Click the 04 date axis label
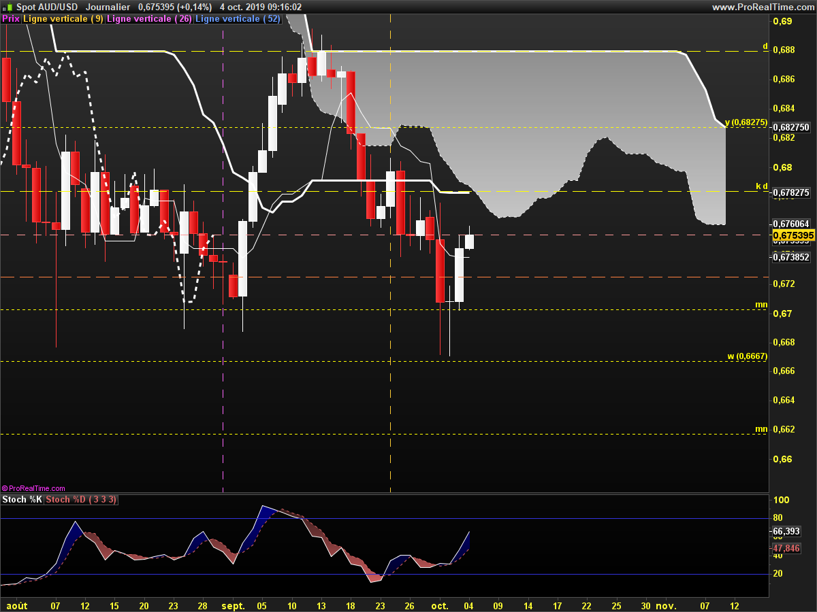817x612 pixels. [469, 605]
